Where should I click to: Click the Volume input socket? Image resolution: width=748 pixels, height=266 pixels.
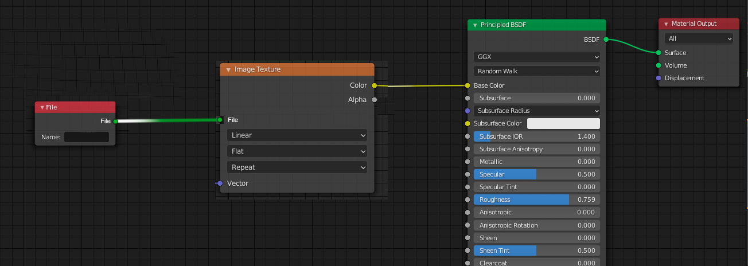(x=659, y=65)
